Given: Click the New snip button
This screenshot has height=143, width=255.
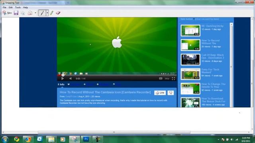Looking at the screenshot, I should [x=7, y=13].
